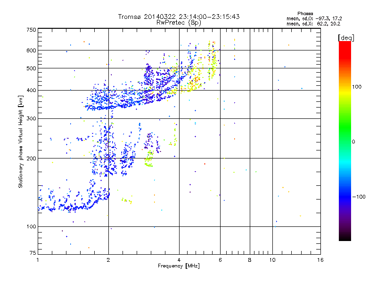Viewport: 377px width, 283px height.
Task: Click the x-axis label "2"
Action: 108,260
